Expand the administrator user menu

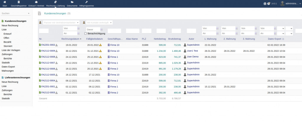pos(291,4)
